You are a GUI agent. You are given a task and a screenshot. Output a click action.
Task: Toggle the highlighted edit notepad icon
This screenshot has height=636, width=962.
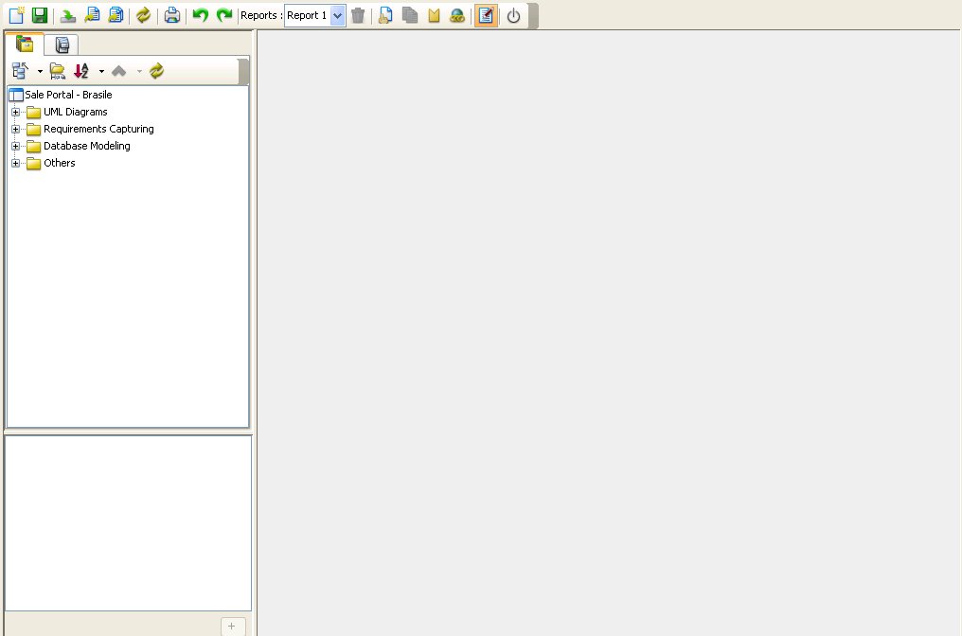(486, 15)
